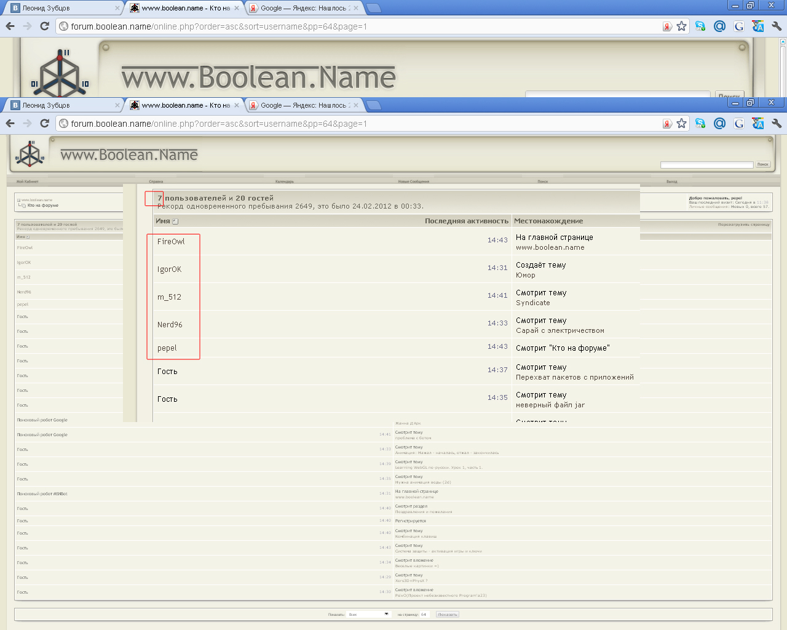Viewport: 787px width, 630px height.
Task: Click the large Boolean.Name cube logo at the top
Action: (x=60, y=73)
